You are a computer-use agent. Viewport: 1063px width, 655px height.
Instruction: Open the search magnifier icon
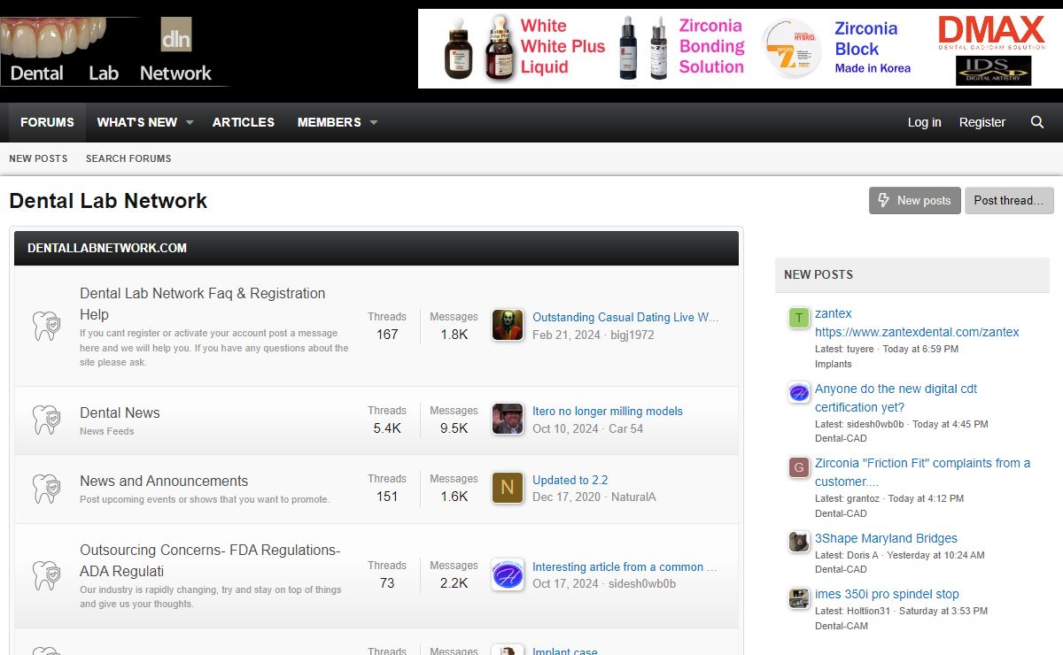click(1037, 122)
